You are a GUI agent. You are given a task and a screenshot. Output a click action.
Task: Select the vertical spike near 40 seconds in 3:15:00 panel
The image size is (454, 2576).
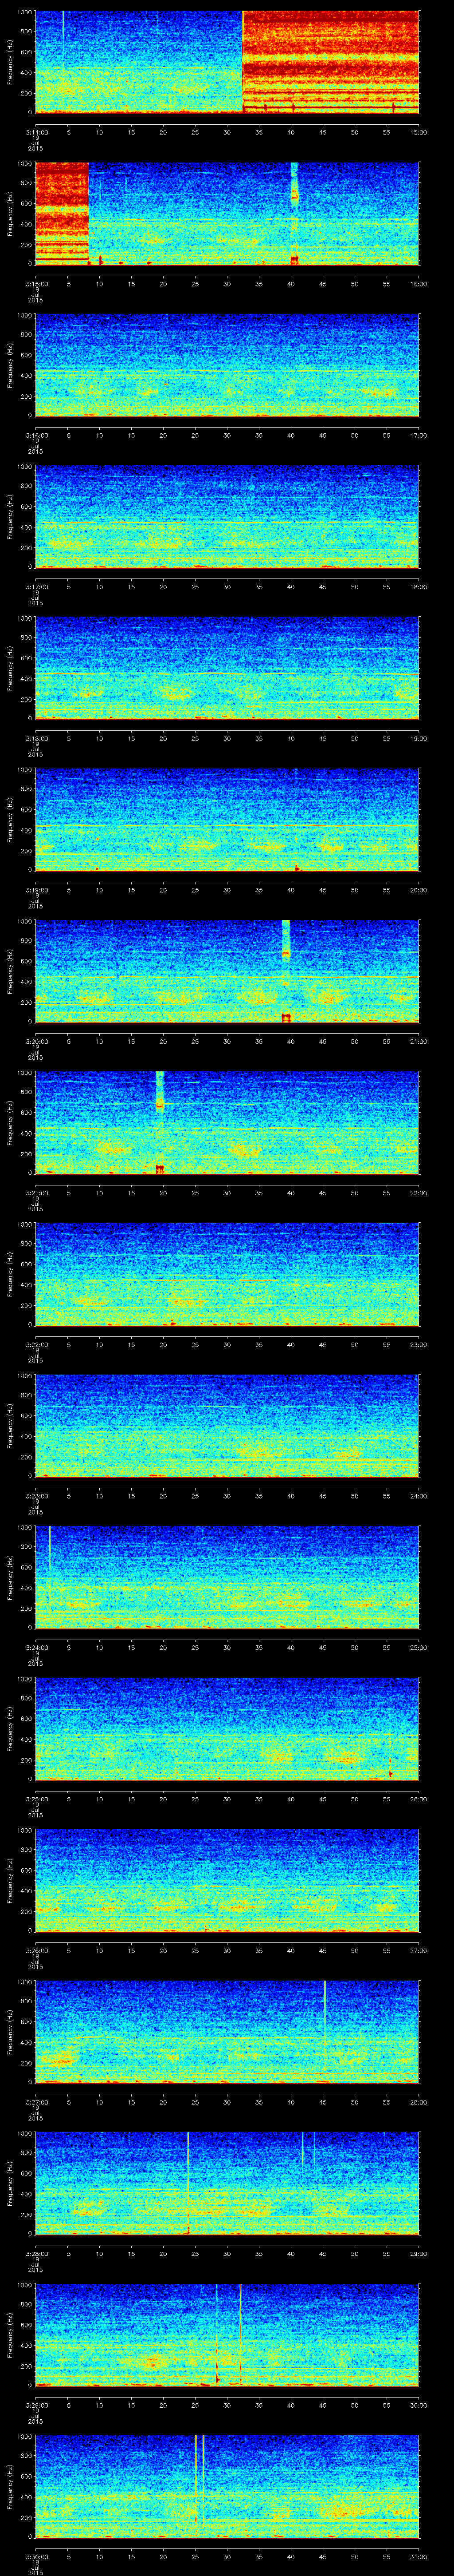pos(294,214)
